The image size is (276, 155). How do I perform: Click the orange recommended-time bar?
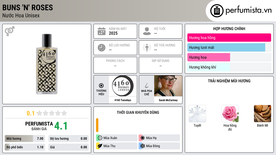click(x=97, y=125)
